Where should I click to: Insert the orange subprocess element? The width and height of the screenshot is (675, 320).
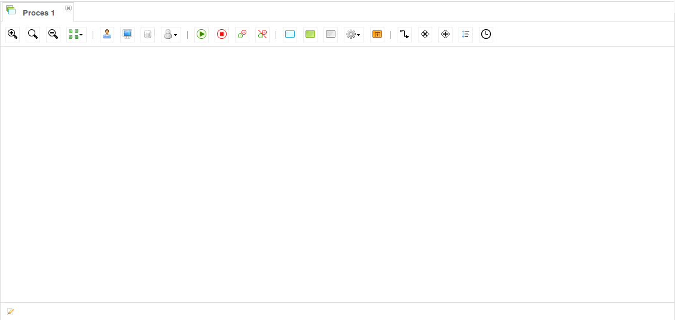point(377,35)
